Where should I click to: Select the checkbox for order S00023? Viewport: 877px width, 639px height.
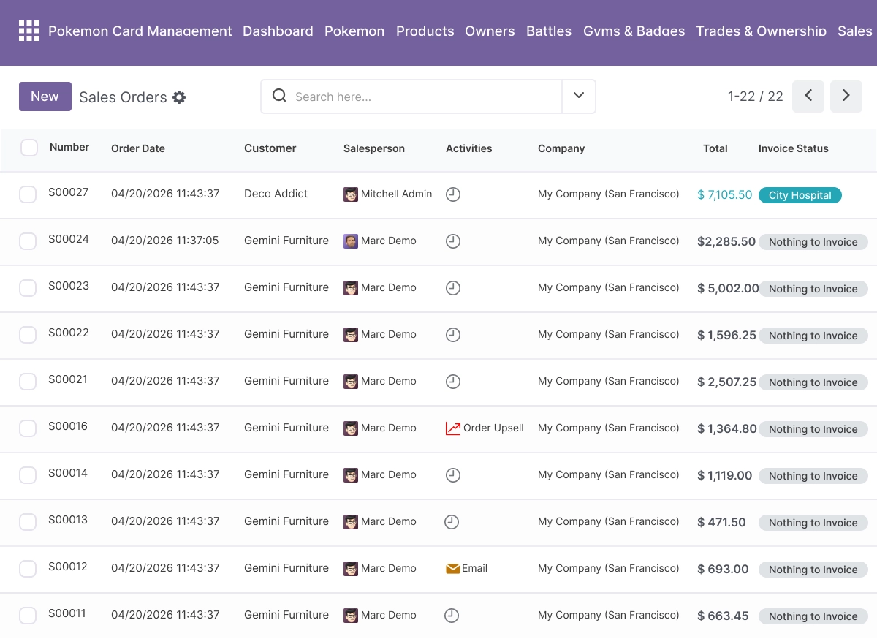pyautogui.click(x=28, y=288)
